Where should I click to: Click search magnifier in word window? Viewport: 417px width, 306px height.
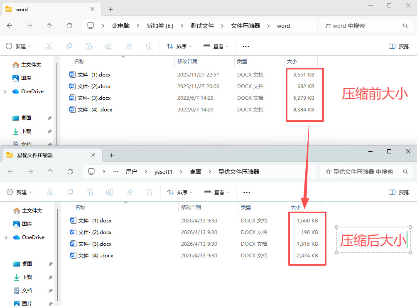pyautogui.click(x=405, y=26)
